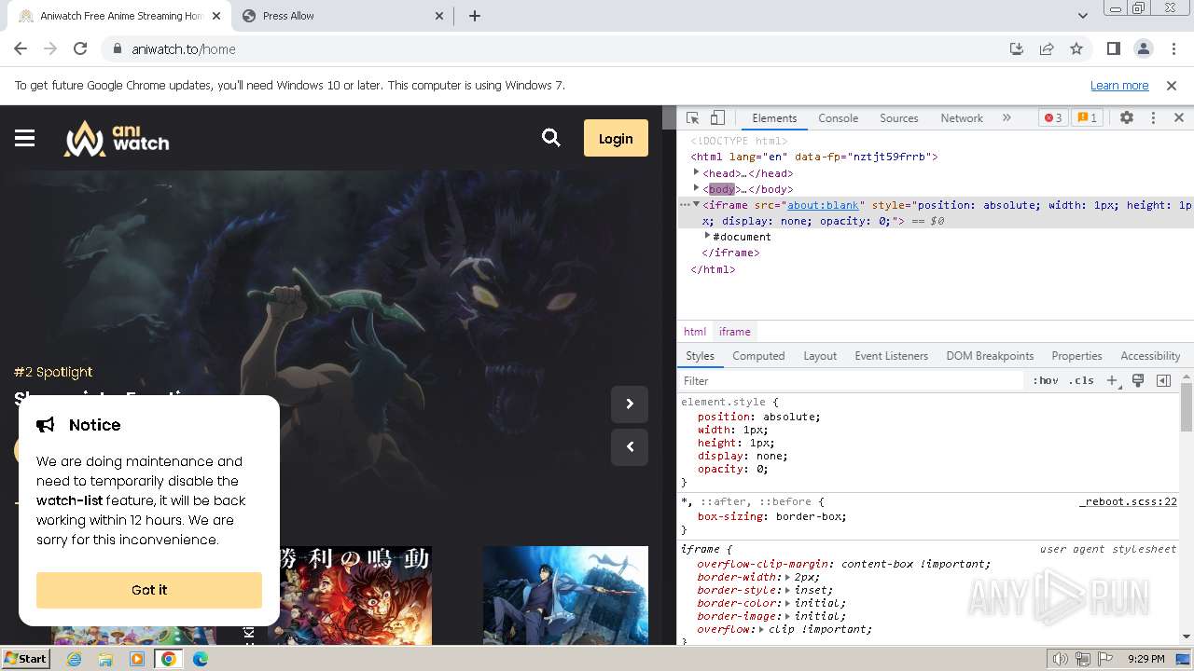This screenshot has width=1194, height=671.
Task: Click the red errors counter badge
Action: coord(1053,118)
